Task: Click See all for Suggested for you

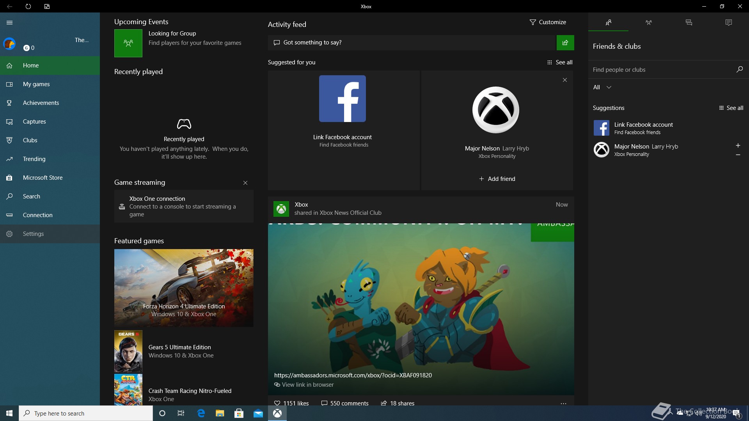Action: tap(560, 62)
